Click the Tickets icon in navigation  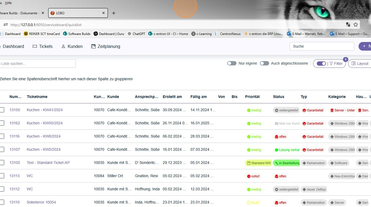35,47
